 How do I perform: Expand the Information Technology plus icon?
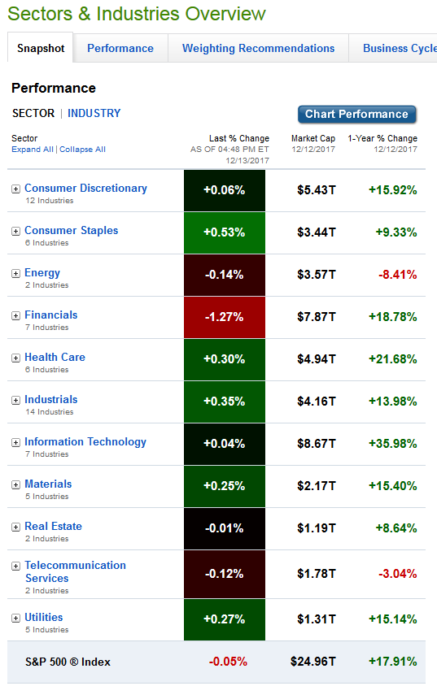(x=15, y=443)
